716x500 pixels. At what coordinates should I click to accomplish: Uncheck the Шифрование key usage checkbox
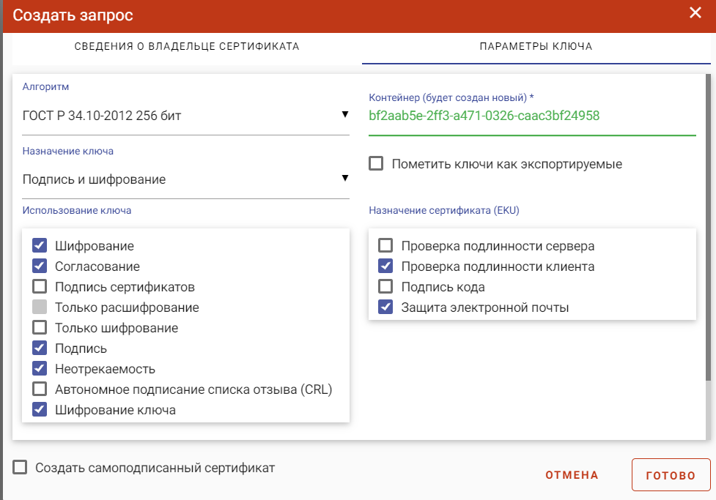(x=40, y=245)
